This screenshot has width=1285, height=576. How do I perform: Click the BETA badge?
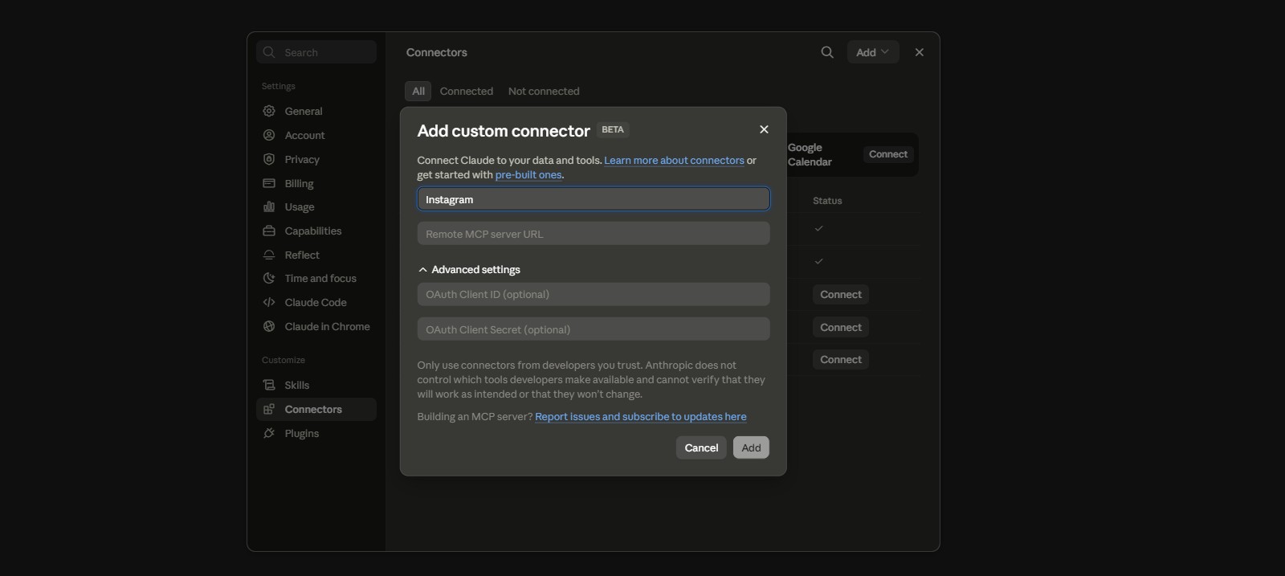coord(613,129)
